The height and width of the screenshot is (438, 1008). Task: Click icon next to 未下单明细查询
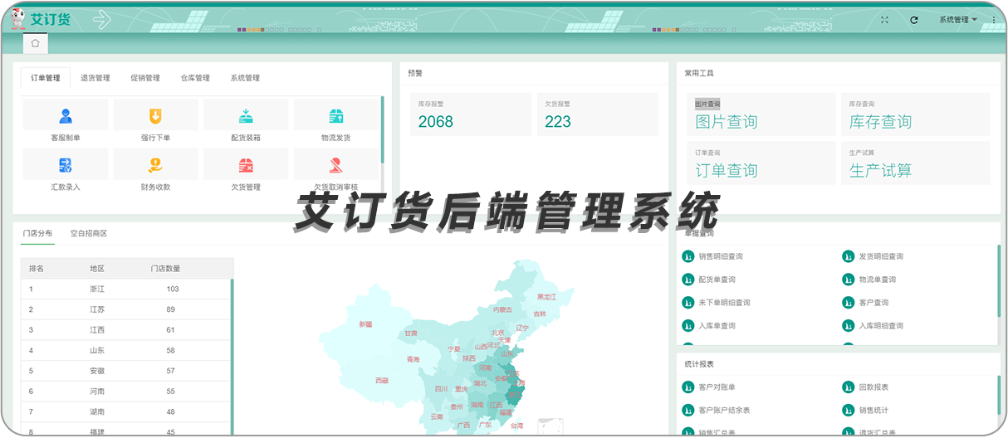click(687, 303)
